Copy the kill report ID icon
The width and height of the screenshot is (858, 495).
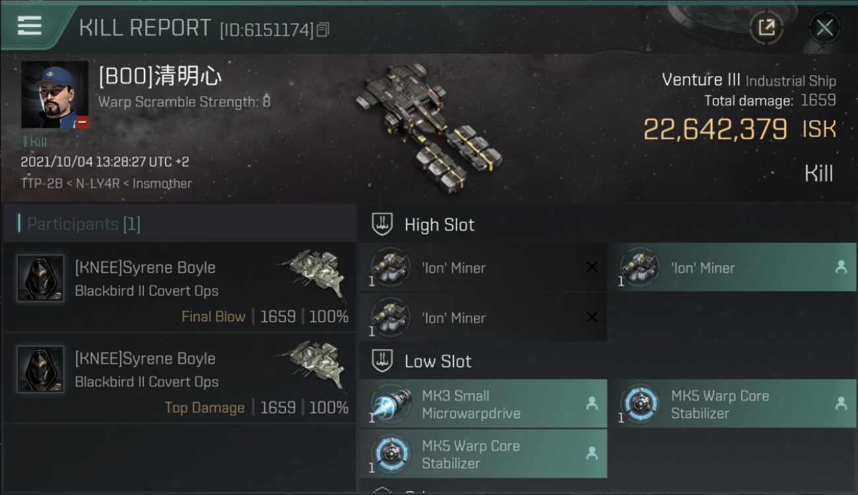323,30
